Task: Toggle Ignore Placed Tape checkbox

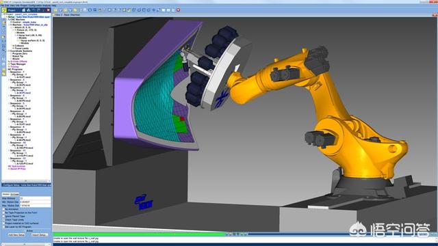Action: pos(4,216)
